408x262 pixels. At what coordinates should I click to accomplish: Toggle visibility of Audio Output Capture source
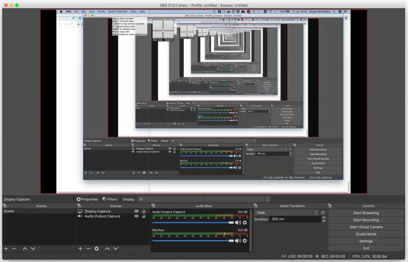136,216
